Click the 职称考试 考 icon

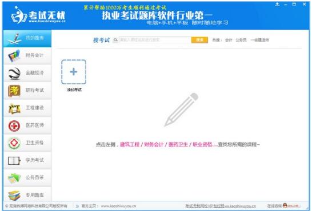(14, 91)
